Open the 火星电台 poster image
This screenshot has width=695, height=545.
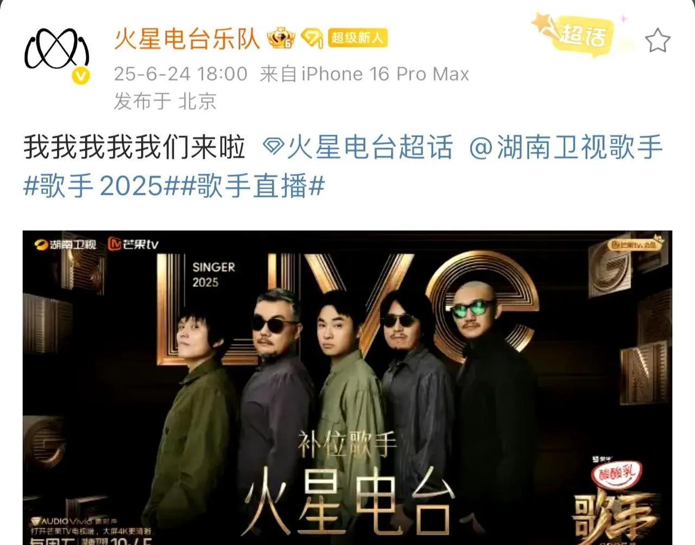347,388
